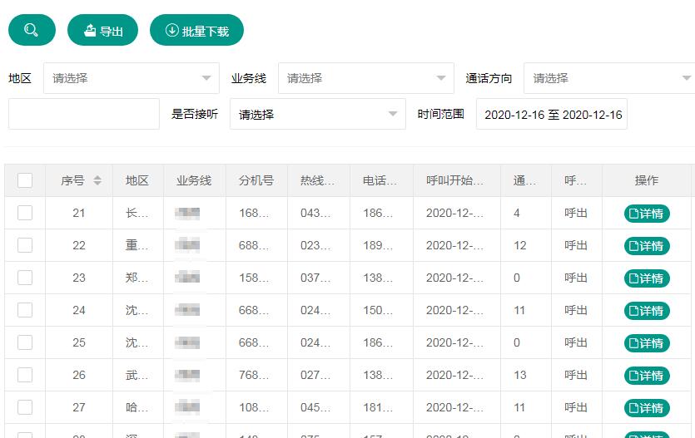Tick the checkbox for row 27
This screenshot has height=438, width=695.
click(x=25, y=407)
